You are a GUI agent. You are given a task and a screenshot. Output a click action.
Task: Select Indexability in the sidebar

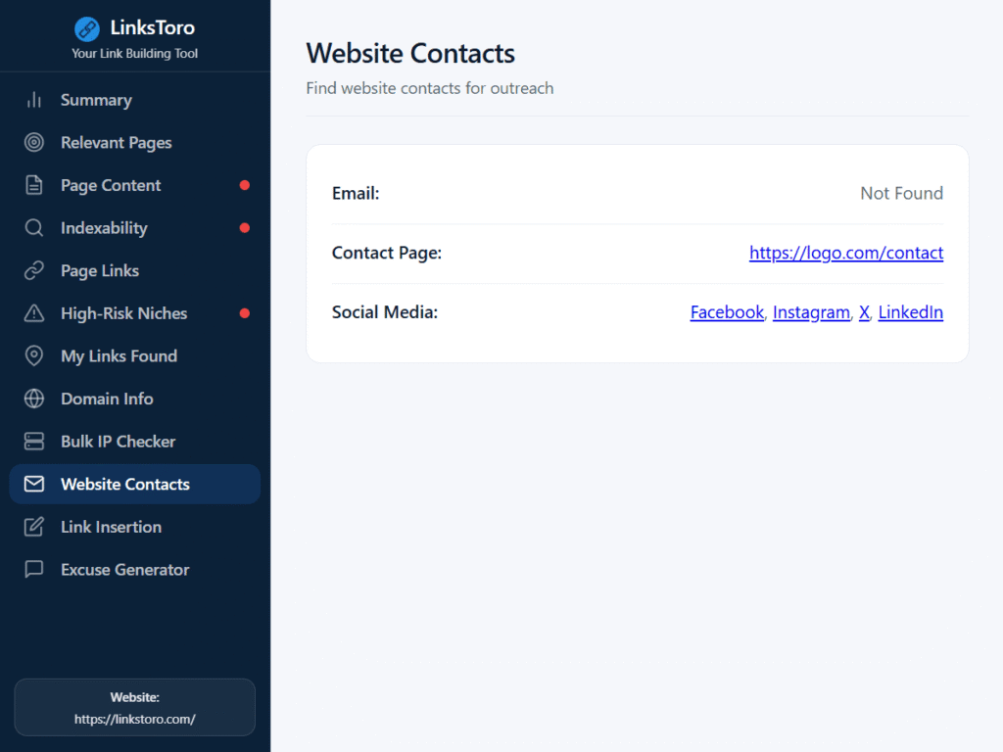pos(135,228)
